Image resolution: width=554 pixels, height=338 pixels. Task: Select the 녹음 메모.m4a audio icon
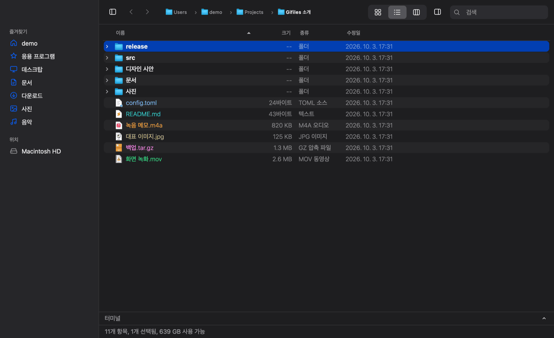[x=119, y=125]
